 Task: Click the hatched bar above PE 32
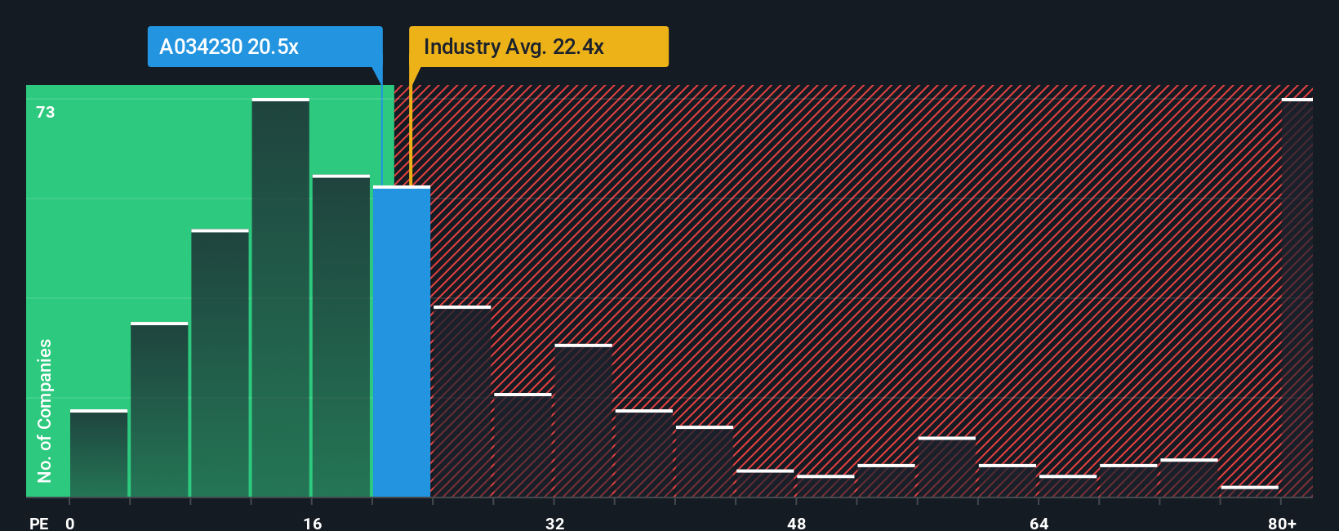point(584,421)
